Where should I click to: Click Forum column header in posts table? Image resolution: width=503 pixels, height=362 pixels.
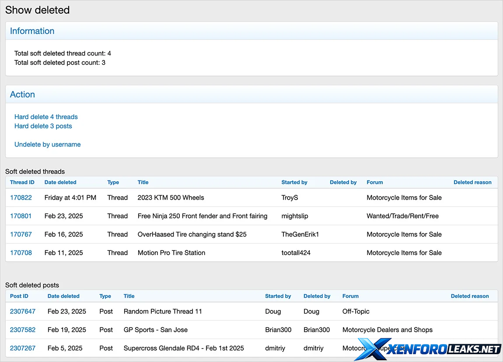[x=350, y=296]
